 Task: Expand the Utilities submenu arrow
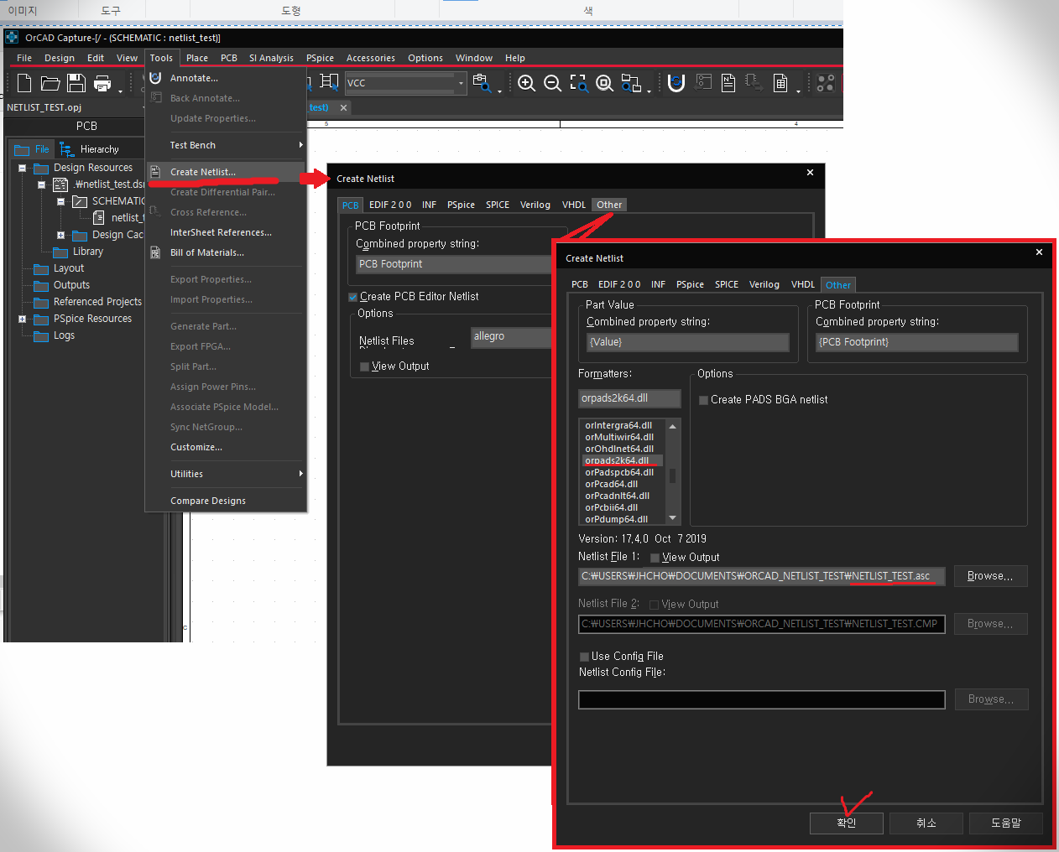click(x=300, y=474)
